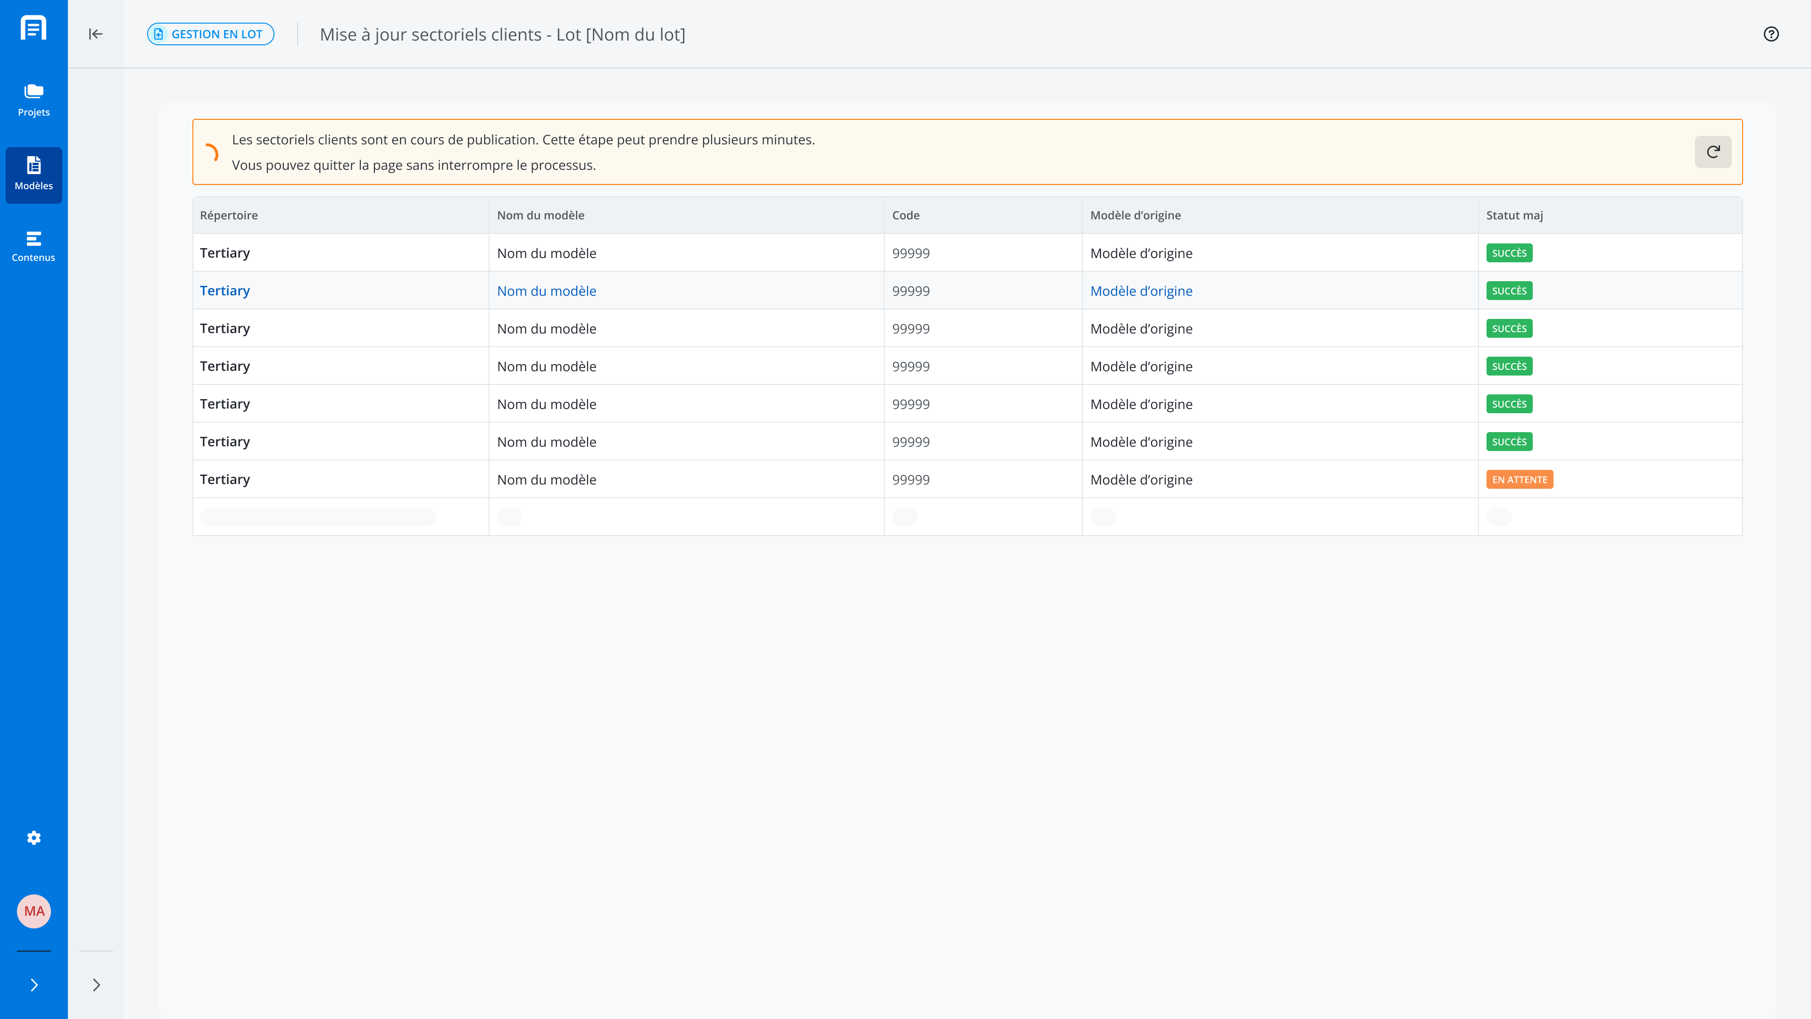
Task: Open the MA user avatar menu
Action: point(34,911)
